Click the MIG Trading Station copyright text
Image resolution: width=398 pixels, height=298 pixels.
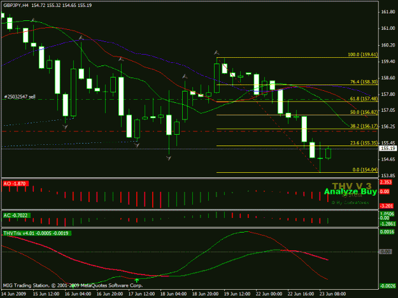click(73, 285)
